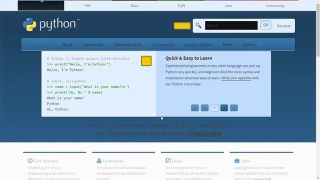The height and width of the screenshot is (180, 320).
Task: Open the Get Started heading link
Action: point(46,161)
